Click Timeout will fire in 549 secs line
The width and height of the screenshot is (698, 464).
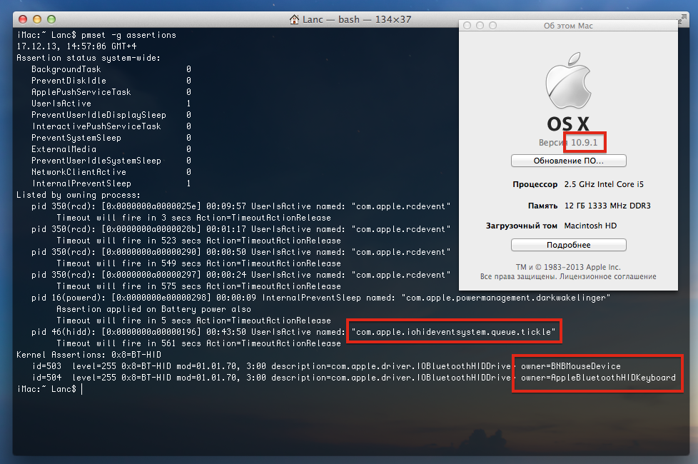[198, 263]
